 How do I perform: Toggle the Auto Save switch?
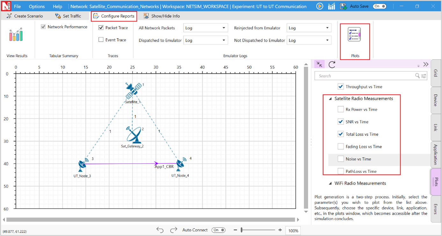point(380,6)
